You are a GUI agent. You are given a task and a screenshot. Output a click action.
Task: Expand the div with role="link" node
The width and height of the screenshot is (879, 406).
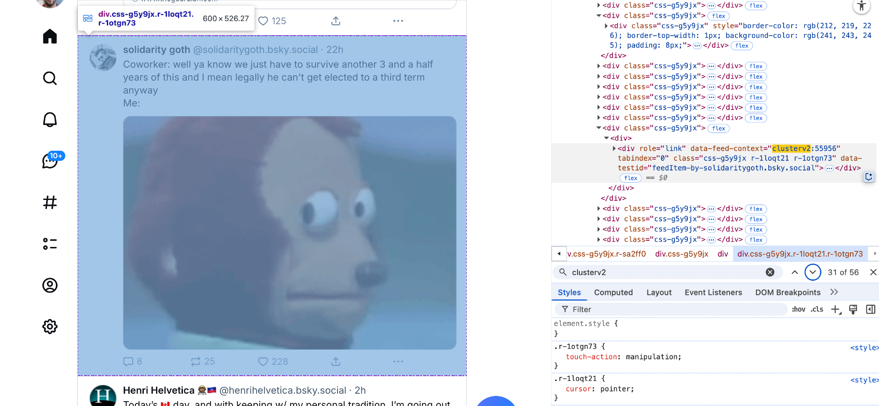click(614, 149)
